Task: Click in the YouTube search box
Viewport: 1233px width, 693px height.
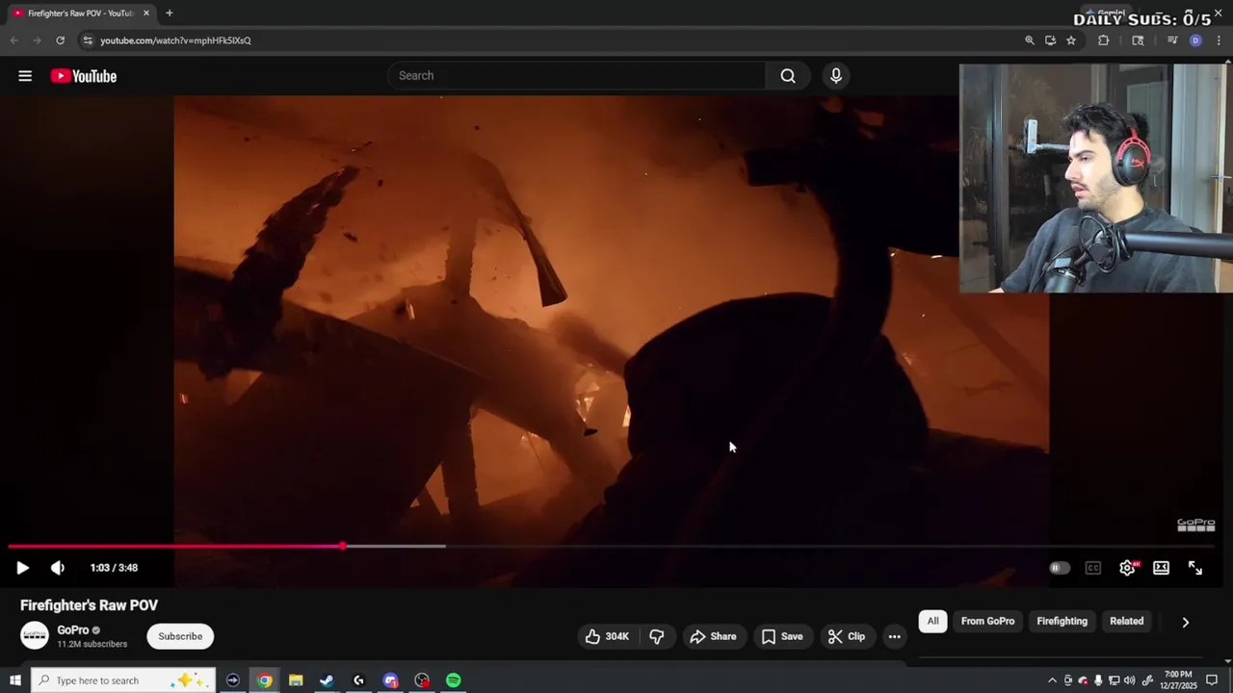Action: tap(577, 76)
